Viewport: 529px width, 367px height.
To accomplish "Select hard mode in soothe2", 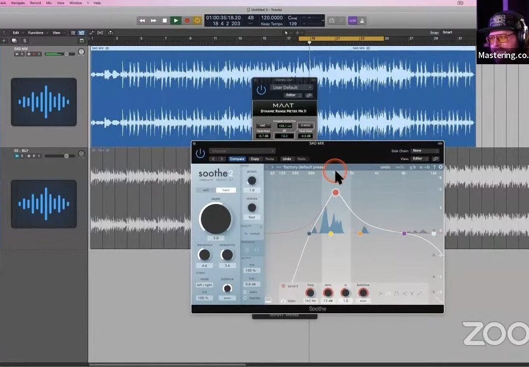I will click(226, 190).
